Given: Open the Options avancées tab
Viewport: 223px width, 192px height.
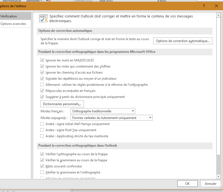Looking at the screenshot, I should pyautogui.click(x=15, y=24).
